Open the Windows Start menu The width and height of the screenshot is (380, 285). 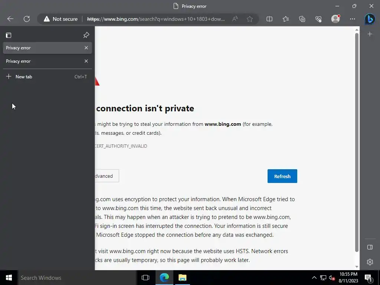[x=9, y=278]
